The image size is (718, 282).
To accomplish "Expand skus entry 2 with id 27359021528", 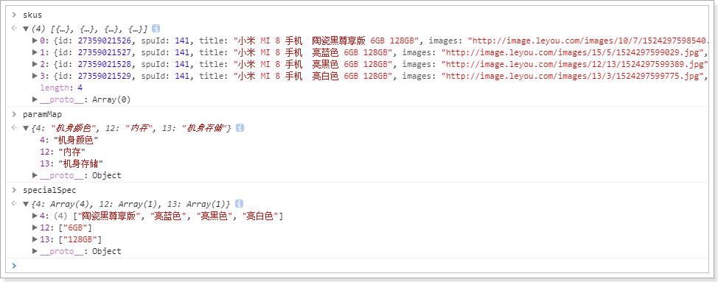I will pyautogui.click(x=35, y=64).
